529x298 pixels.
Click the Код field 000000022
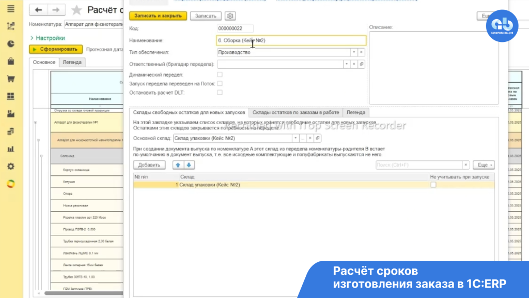click(x=235, y=28)
